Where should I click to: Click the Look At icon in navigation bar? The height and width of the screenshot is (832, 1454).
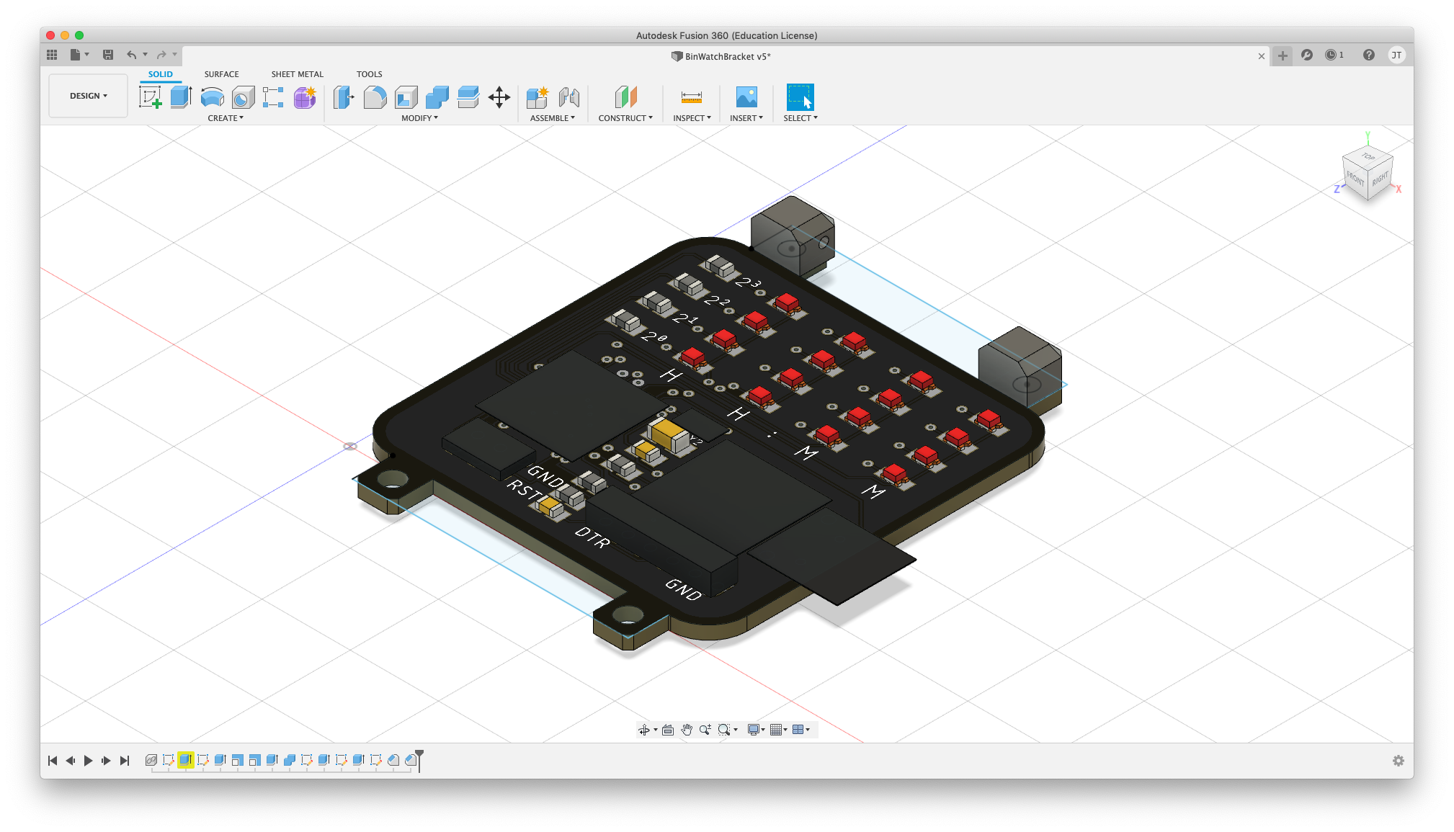(x=668, y=730)
